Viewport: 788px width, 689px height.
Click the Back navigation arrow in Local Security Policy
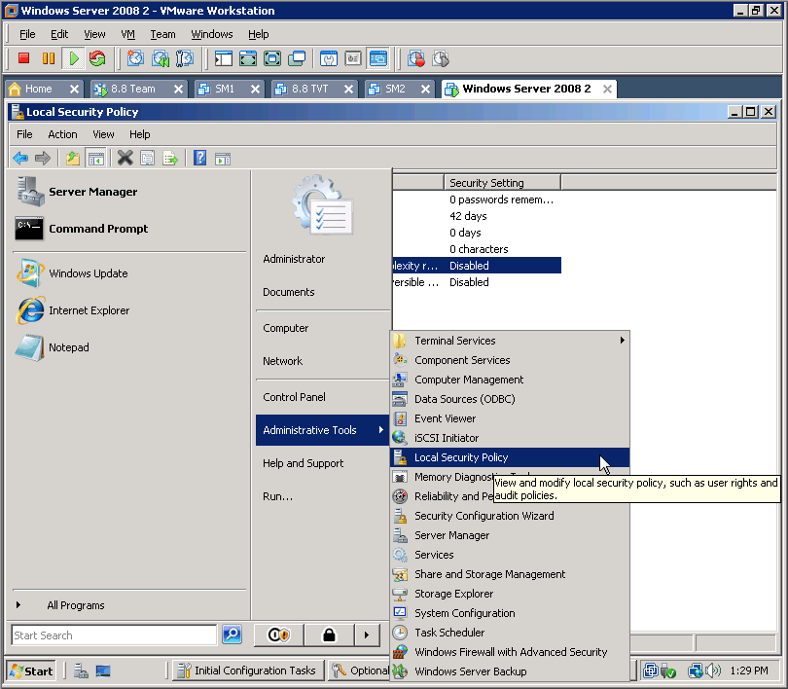[x=19, y=158]
